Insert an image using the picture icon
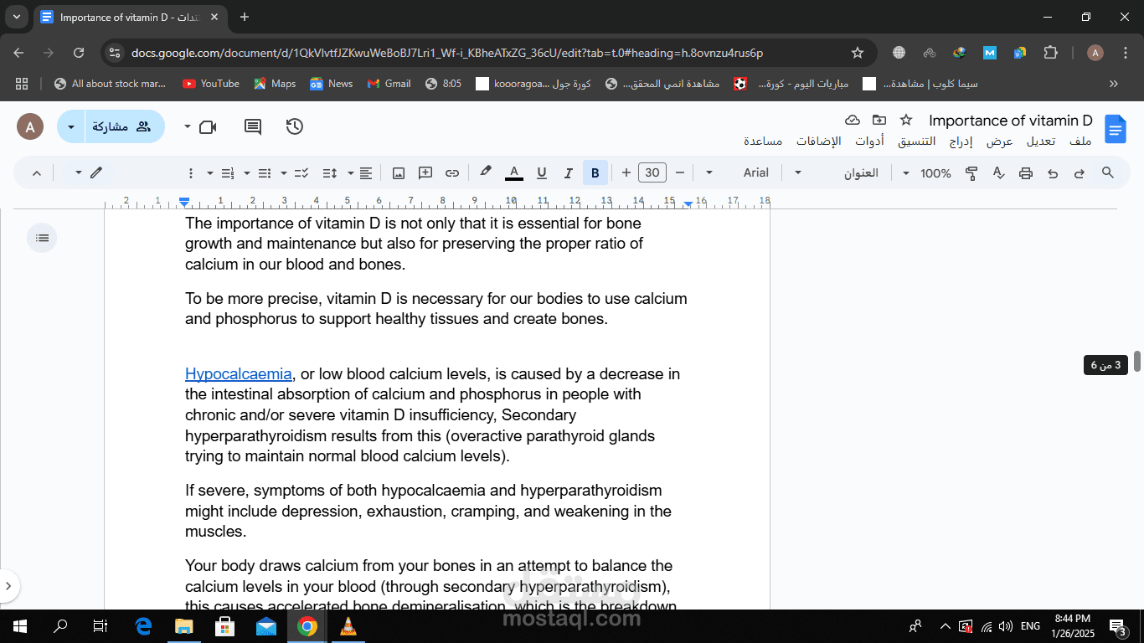 pyautogui.click(x=399, y=173)
